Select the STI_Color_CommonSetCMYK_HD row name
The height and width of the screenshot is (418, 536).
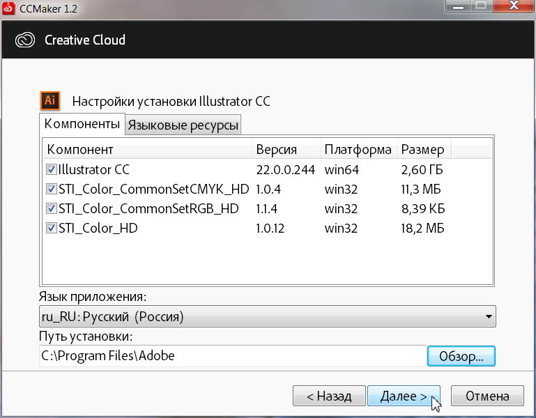(154, 189)
